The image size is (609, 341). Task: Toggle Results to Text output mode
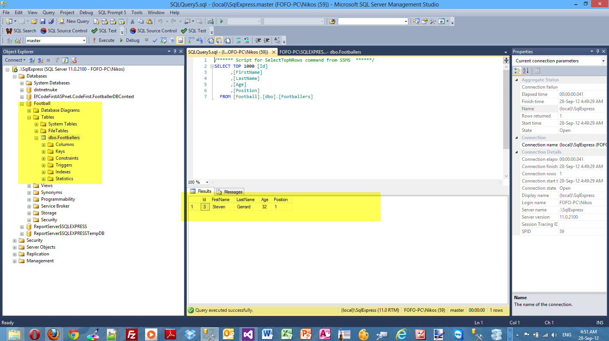point(210,40)
